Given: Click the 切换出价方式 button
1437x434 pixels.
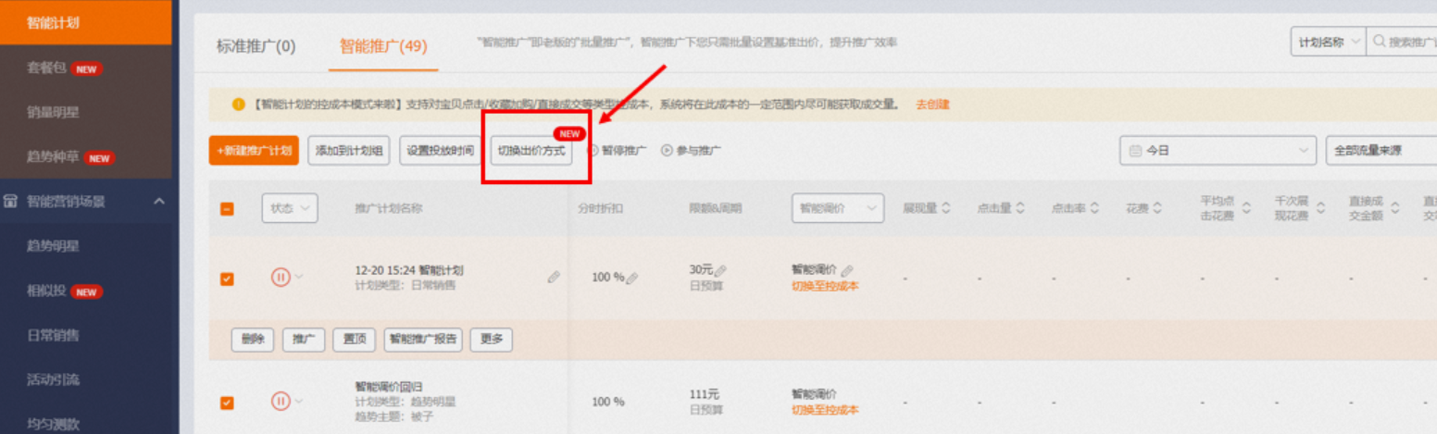Looking at the screenshot, I should [x=531, y=150].
